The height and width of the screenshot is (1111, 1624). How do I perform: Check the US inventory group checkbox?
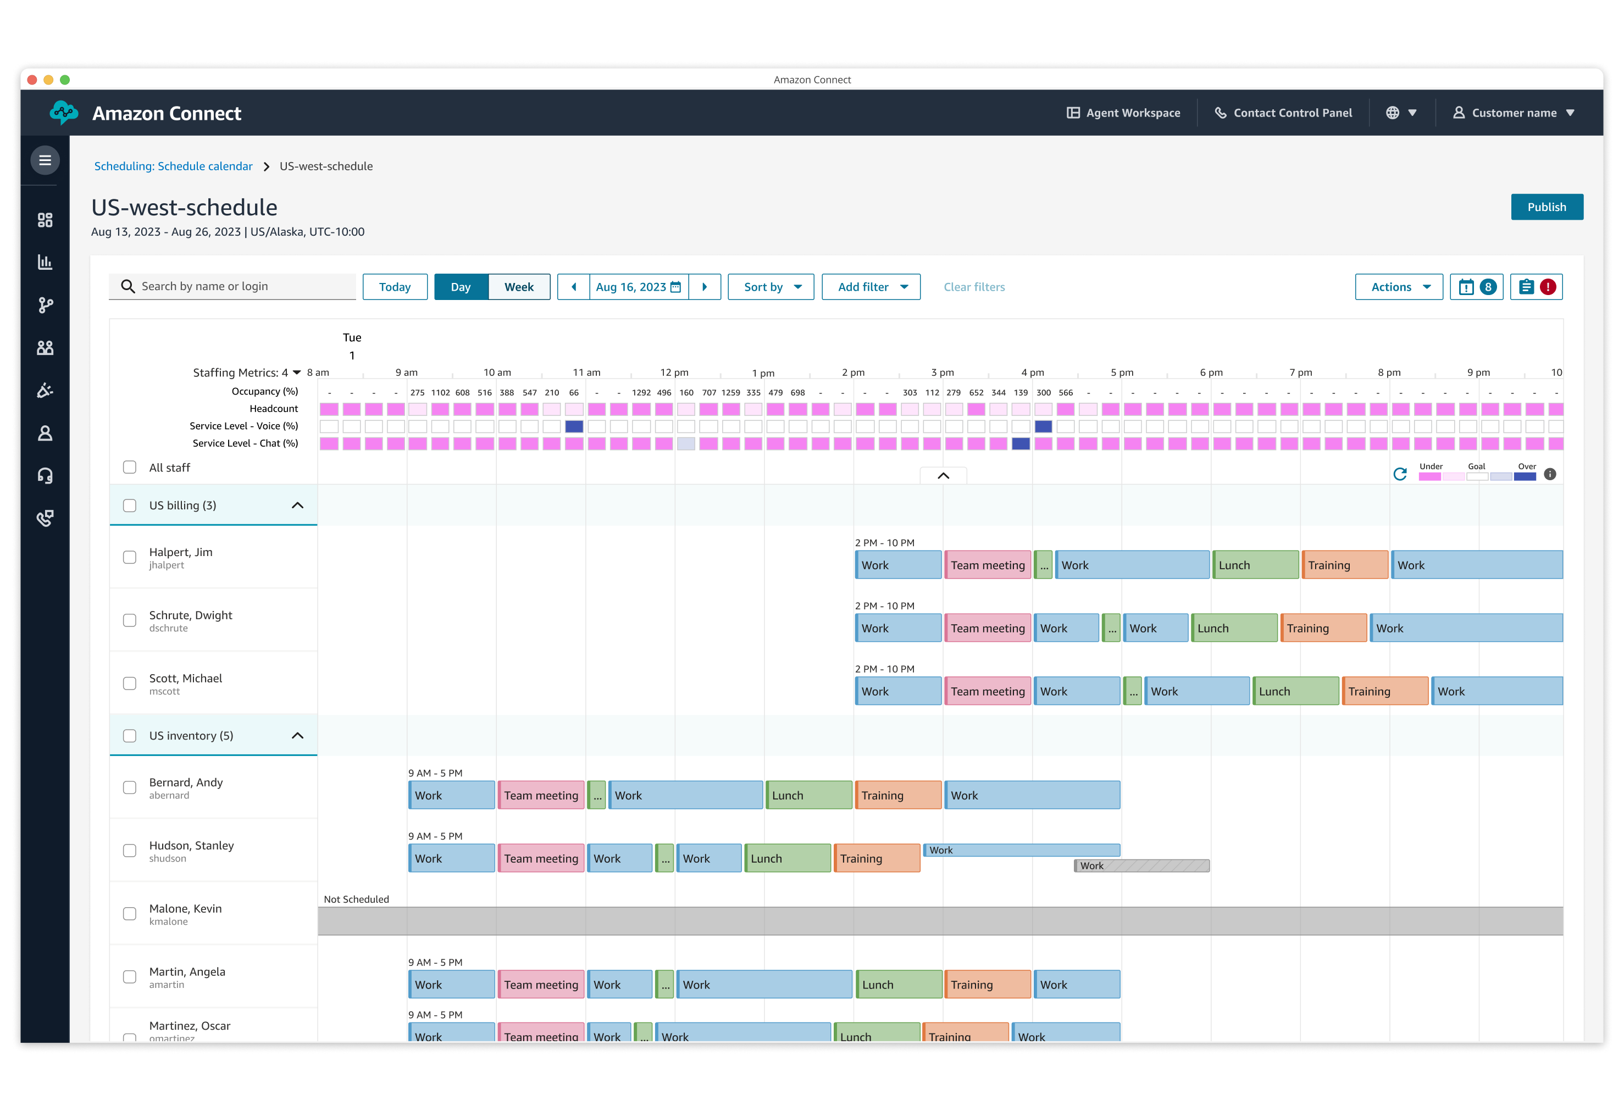point(130,735)
